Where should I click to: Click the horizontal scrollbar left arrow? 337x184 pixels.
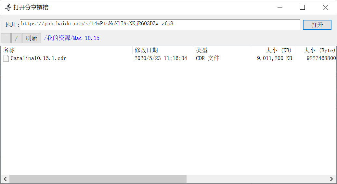click(5, 179)
